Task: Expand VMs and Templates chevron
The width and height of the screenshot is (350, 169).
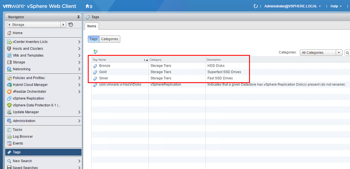Action: [x=79, y=55]
